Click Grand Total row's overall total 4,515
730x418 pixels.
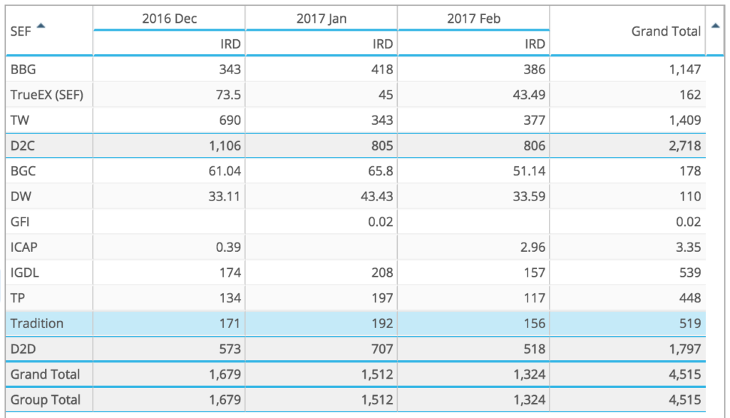click(685, 374)
